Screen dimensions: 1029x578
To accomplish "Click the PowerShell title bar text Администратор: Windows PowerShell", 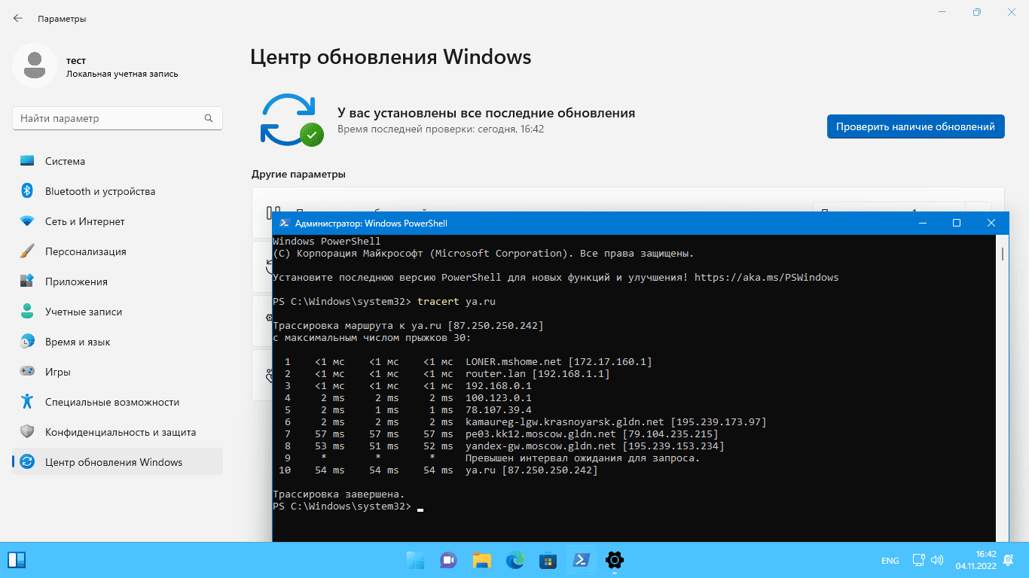I will click(x=371, y=223).
